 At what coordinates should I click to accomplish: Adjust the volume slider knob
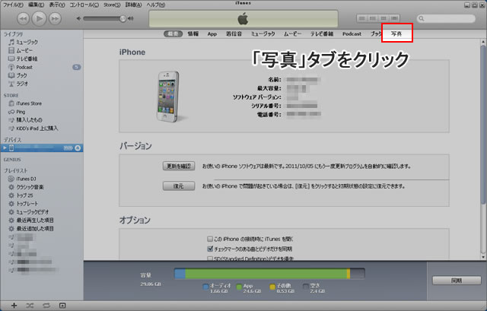tap(123, 18)
